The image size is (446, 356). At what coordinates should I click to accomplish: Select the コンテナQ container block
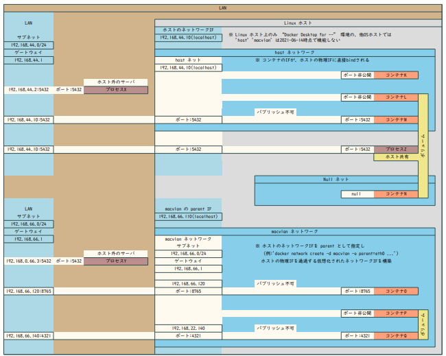click(396, 335)
